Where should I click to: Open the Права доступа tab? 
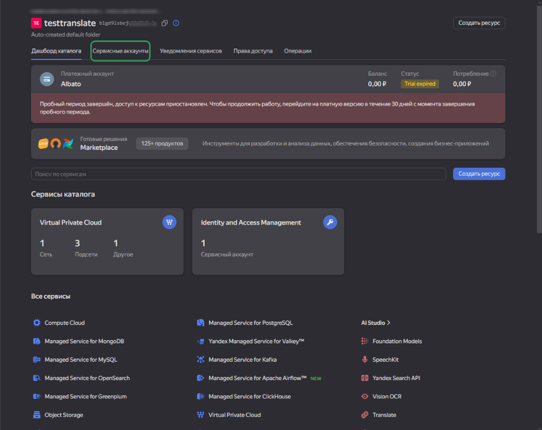point(253,51)
